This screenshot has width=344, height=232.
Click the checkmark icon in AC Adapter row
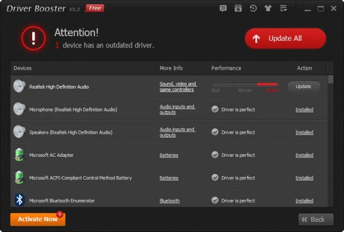tap(215, 155)
